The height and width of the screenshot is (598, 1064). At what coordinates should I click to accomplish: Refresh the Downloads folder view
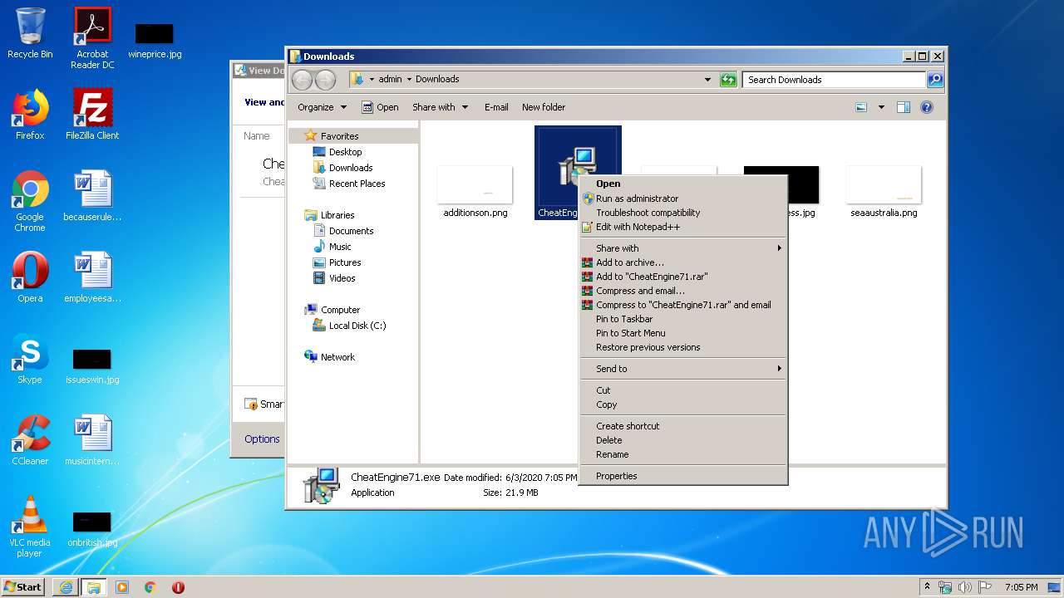tap(728, 80)
